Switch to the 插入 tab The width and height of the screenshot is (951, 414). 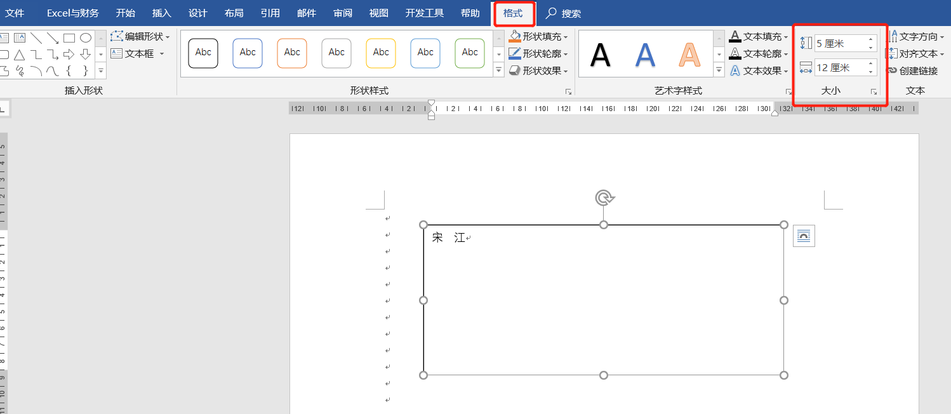tap(162, 13)
